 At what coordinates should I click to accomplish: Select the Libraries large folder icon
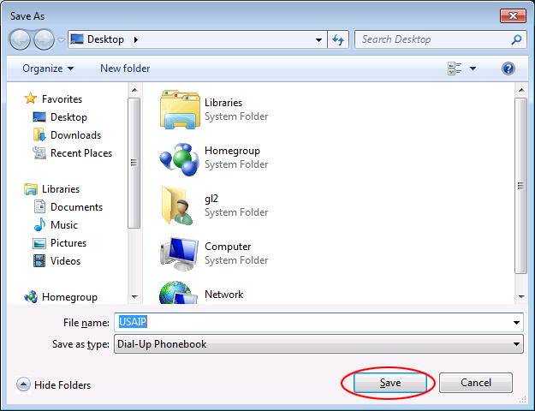[180, 110]
